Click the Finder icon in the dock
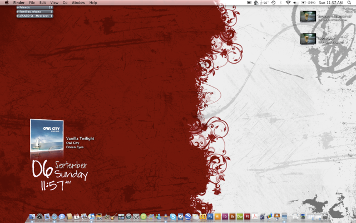The height and width of the screenshot is (223, 356). (x=32, y=216)
